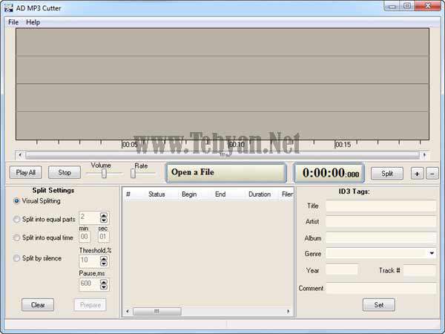The image size is (445, 334).
Task: Click the Set button for ID3 tags
Action: click(x=378, y=305)
